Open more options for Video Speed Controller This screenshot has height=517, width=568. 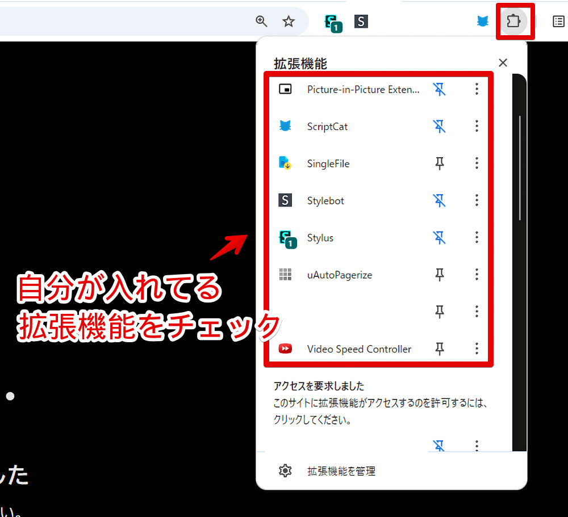pos(477,348)
